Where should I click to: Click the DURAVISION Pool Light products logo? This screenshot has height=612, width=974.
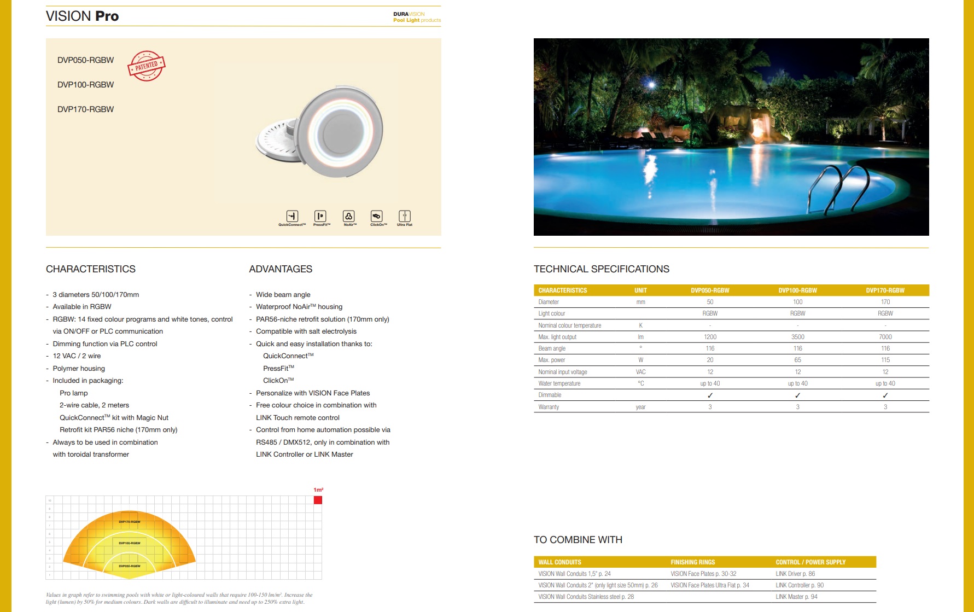pos(417,17)
